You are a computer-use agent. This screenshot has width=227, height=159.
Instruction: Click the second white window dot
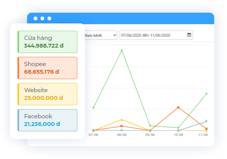point(43,18)
